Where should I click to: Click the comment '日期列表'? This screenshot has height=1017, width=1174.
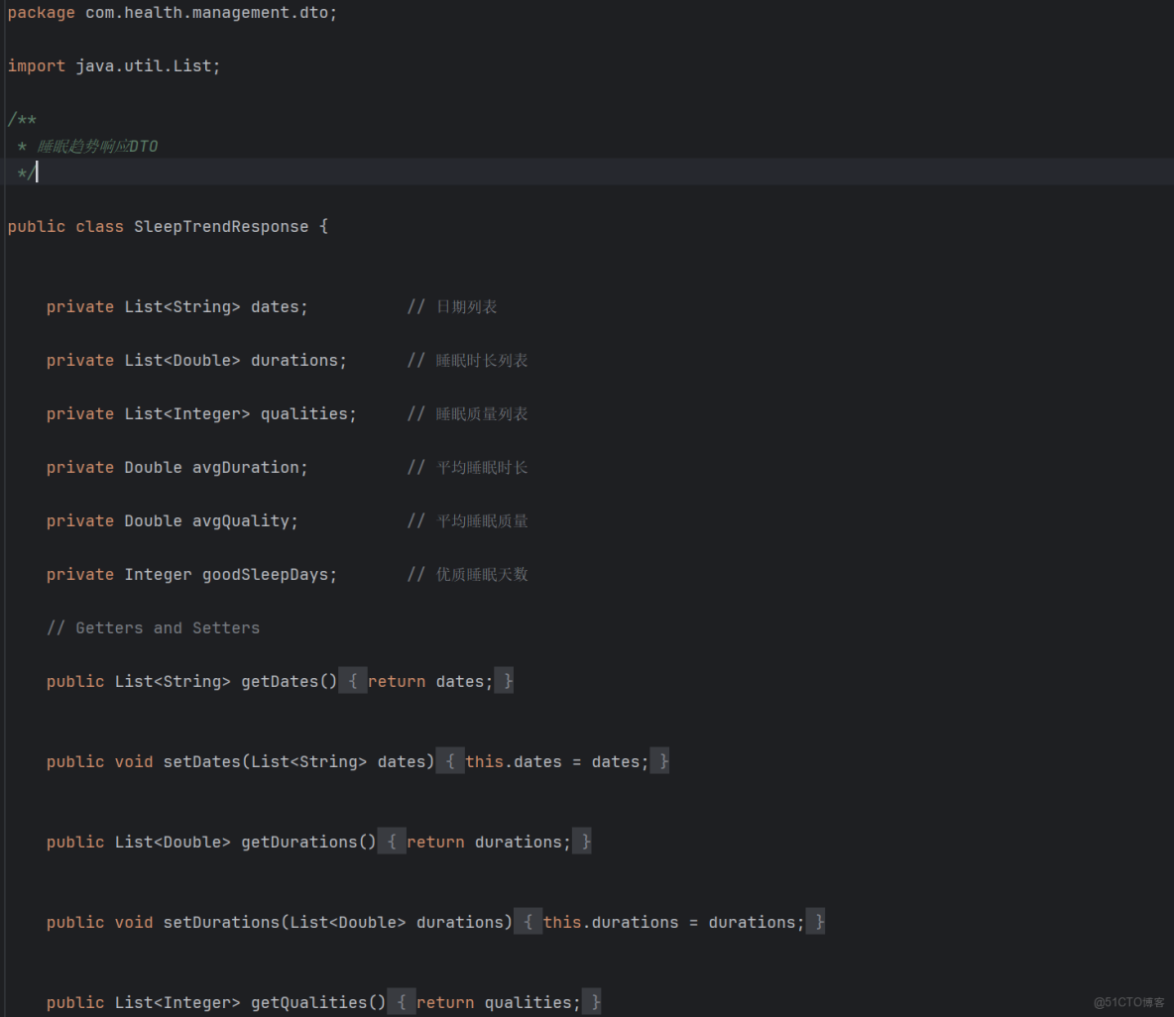(466, 307)
